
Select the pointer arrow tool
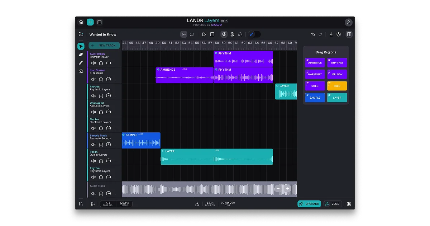click(x=81, y=46)
